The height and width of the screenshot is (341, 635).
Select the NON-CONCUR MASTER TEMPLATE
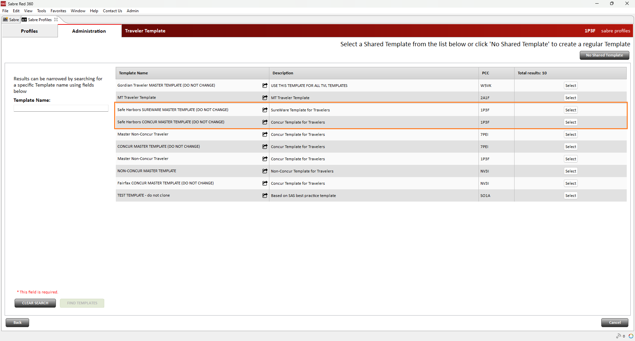pos(570,171)
